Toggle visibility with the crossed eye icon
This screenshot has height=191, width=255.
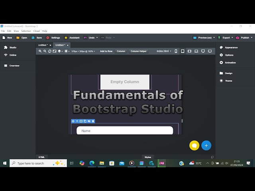click(x=89, y=121)
